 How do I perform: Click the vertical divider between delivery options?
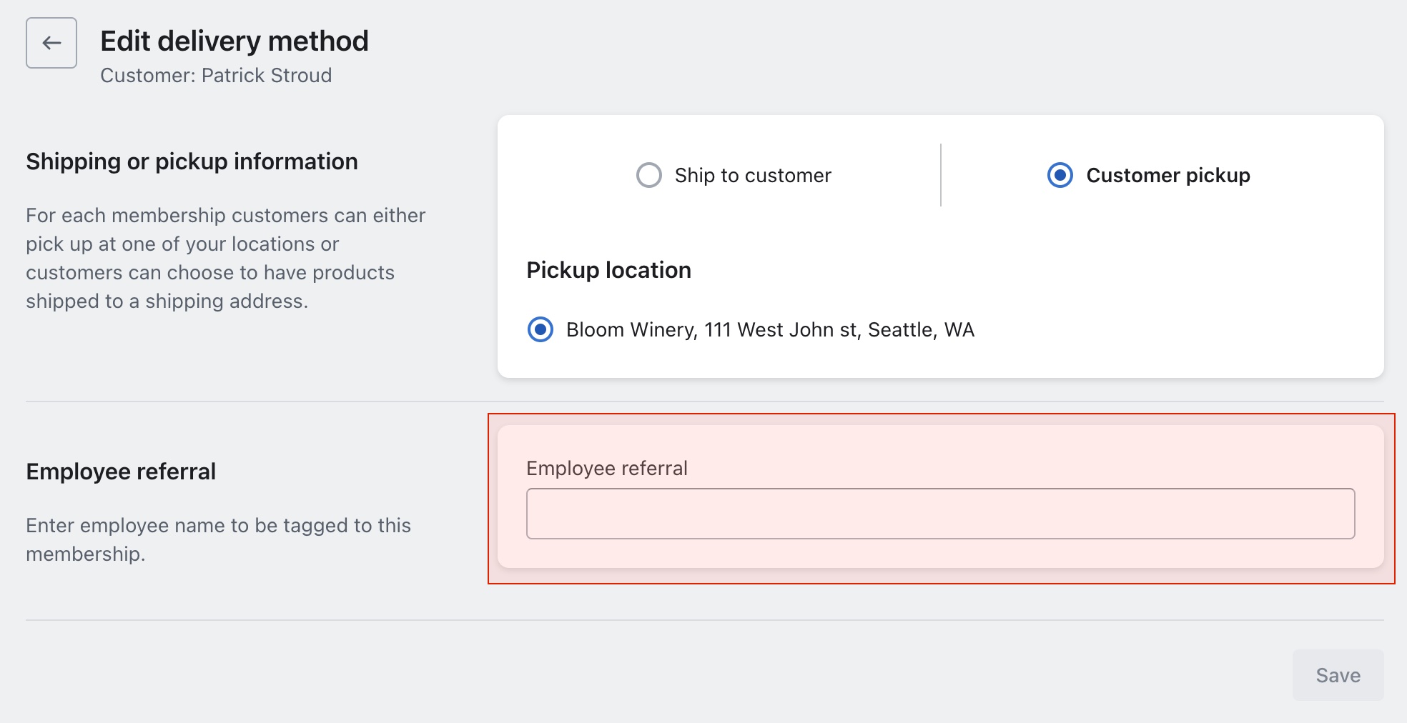(941, 175)
